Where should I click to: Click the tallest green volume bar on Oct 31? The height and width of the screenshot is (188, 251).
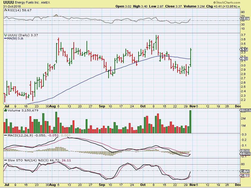click(x=190, y=122)
